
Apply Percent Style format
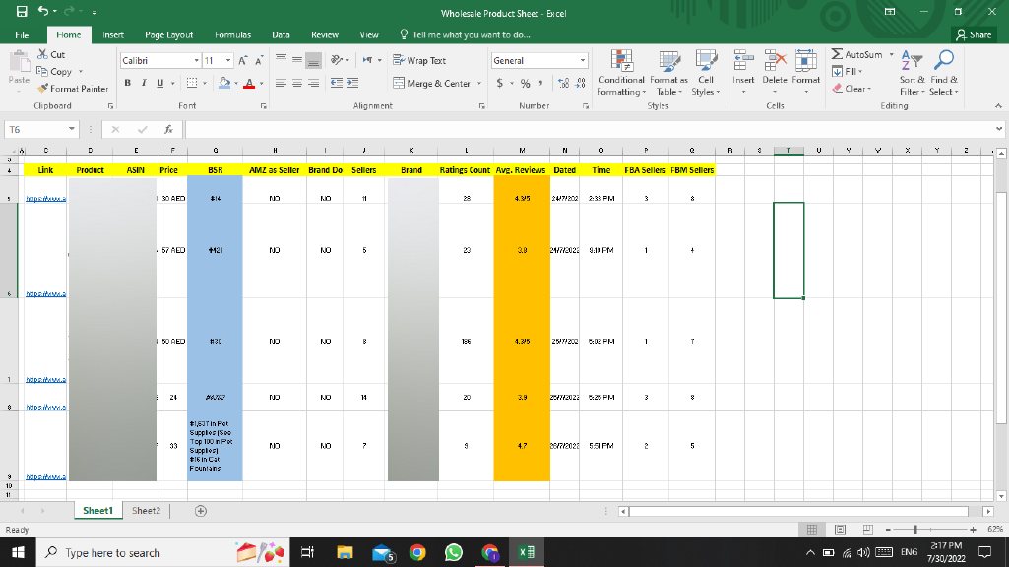click(x=525, y=83)
